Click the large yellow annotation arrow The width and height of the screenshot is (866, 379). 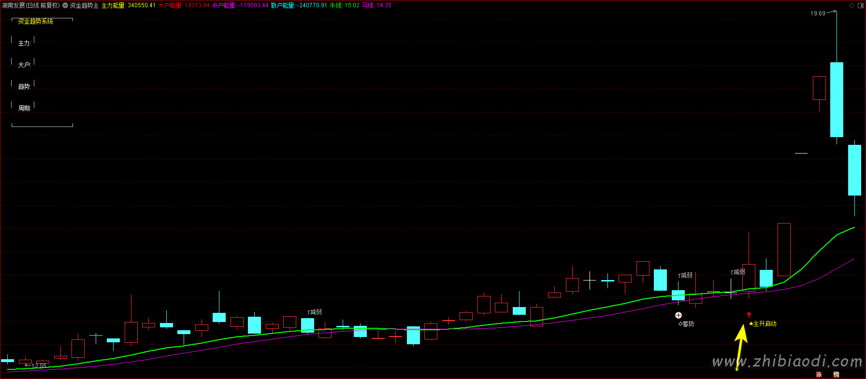[740, 345]
